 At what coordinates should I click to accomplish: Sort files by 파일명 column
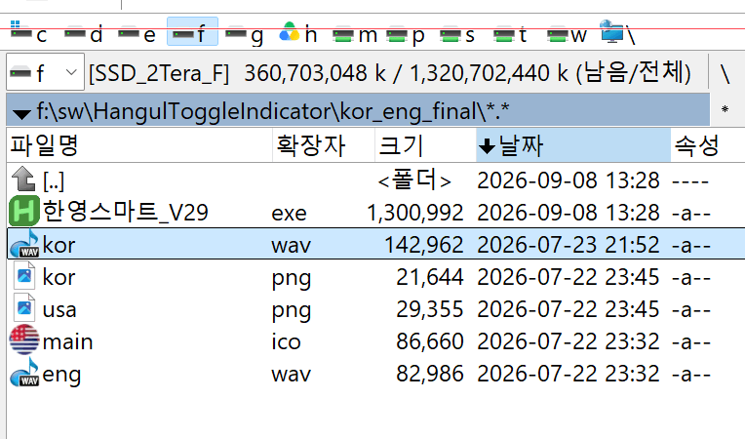[139, 145]
